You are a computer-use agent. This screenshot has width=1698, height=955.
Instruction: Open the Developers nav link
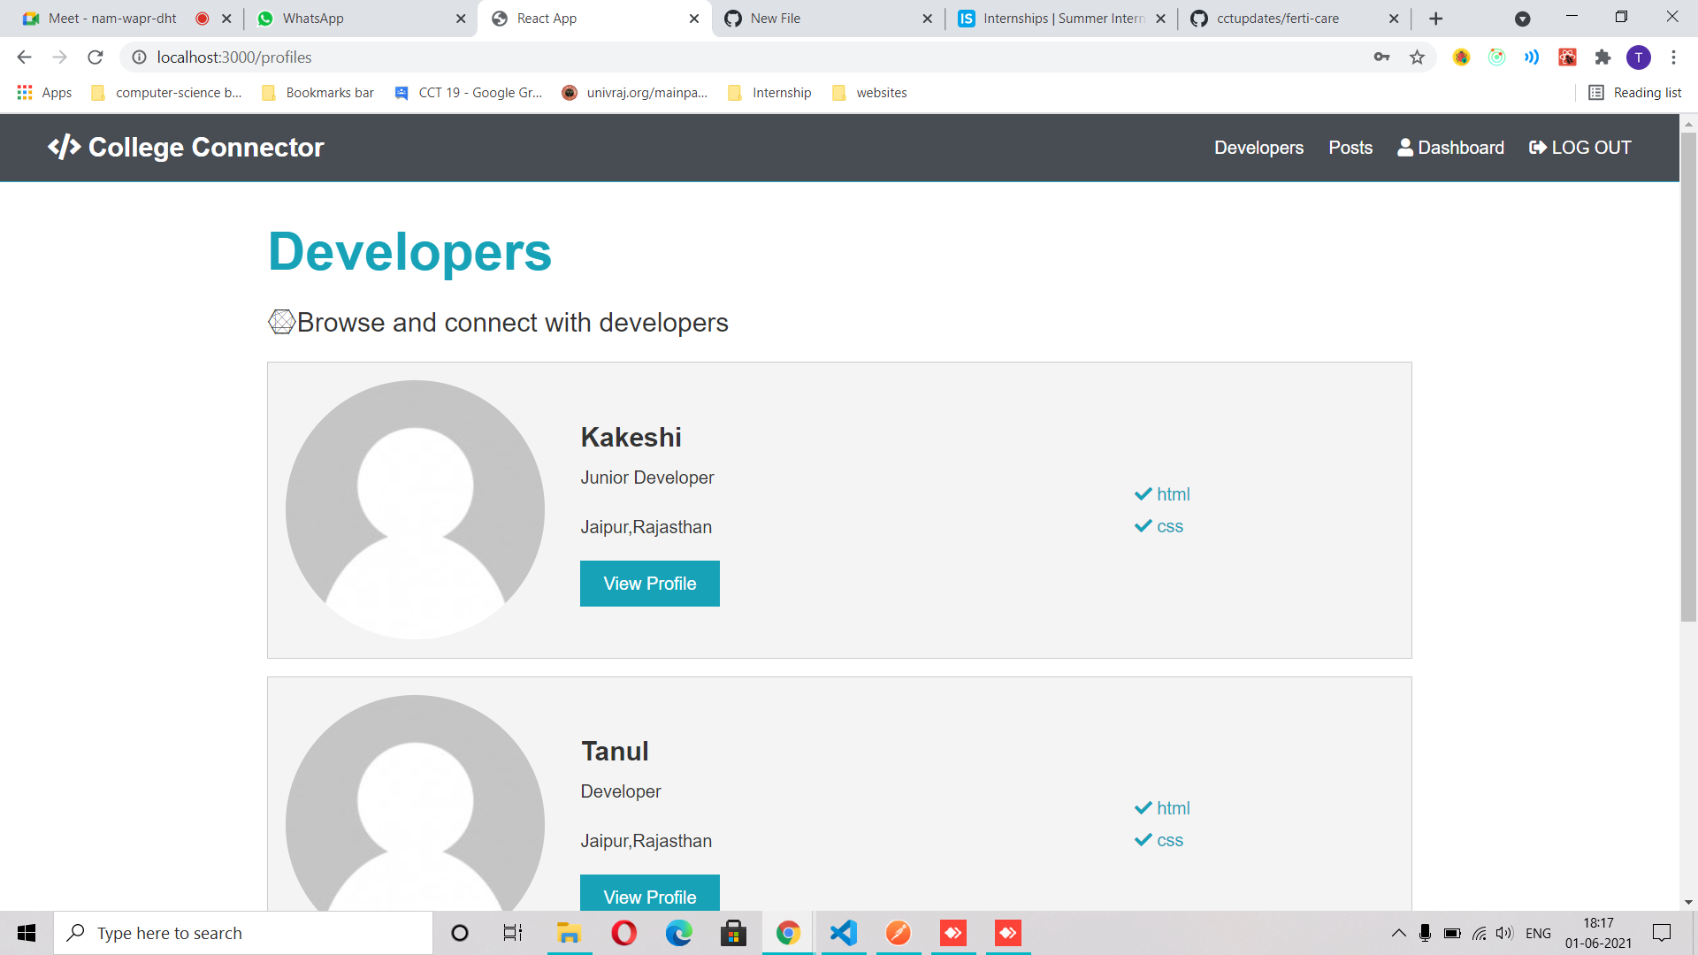tap(1258, 148)
